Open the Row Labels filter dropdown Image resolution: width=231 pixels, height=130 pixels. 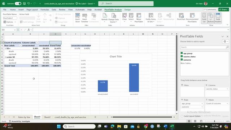[x=21, y=45]
